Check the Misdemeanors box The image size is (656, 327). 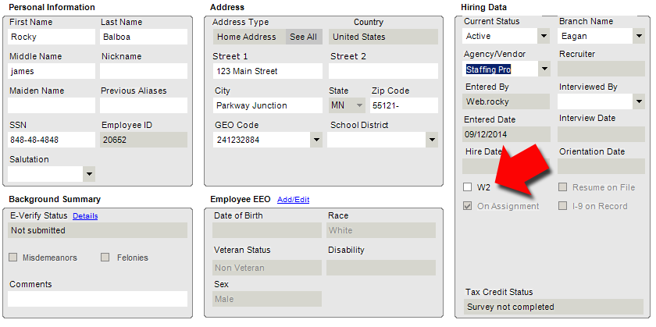pyautogui.click(x=13, y=258)
